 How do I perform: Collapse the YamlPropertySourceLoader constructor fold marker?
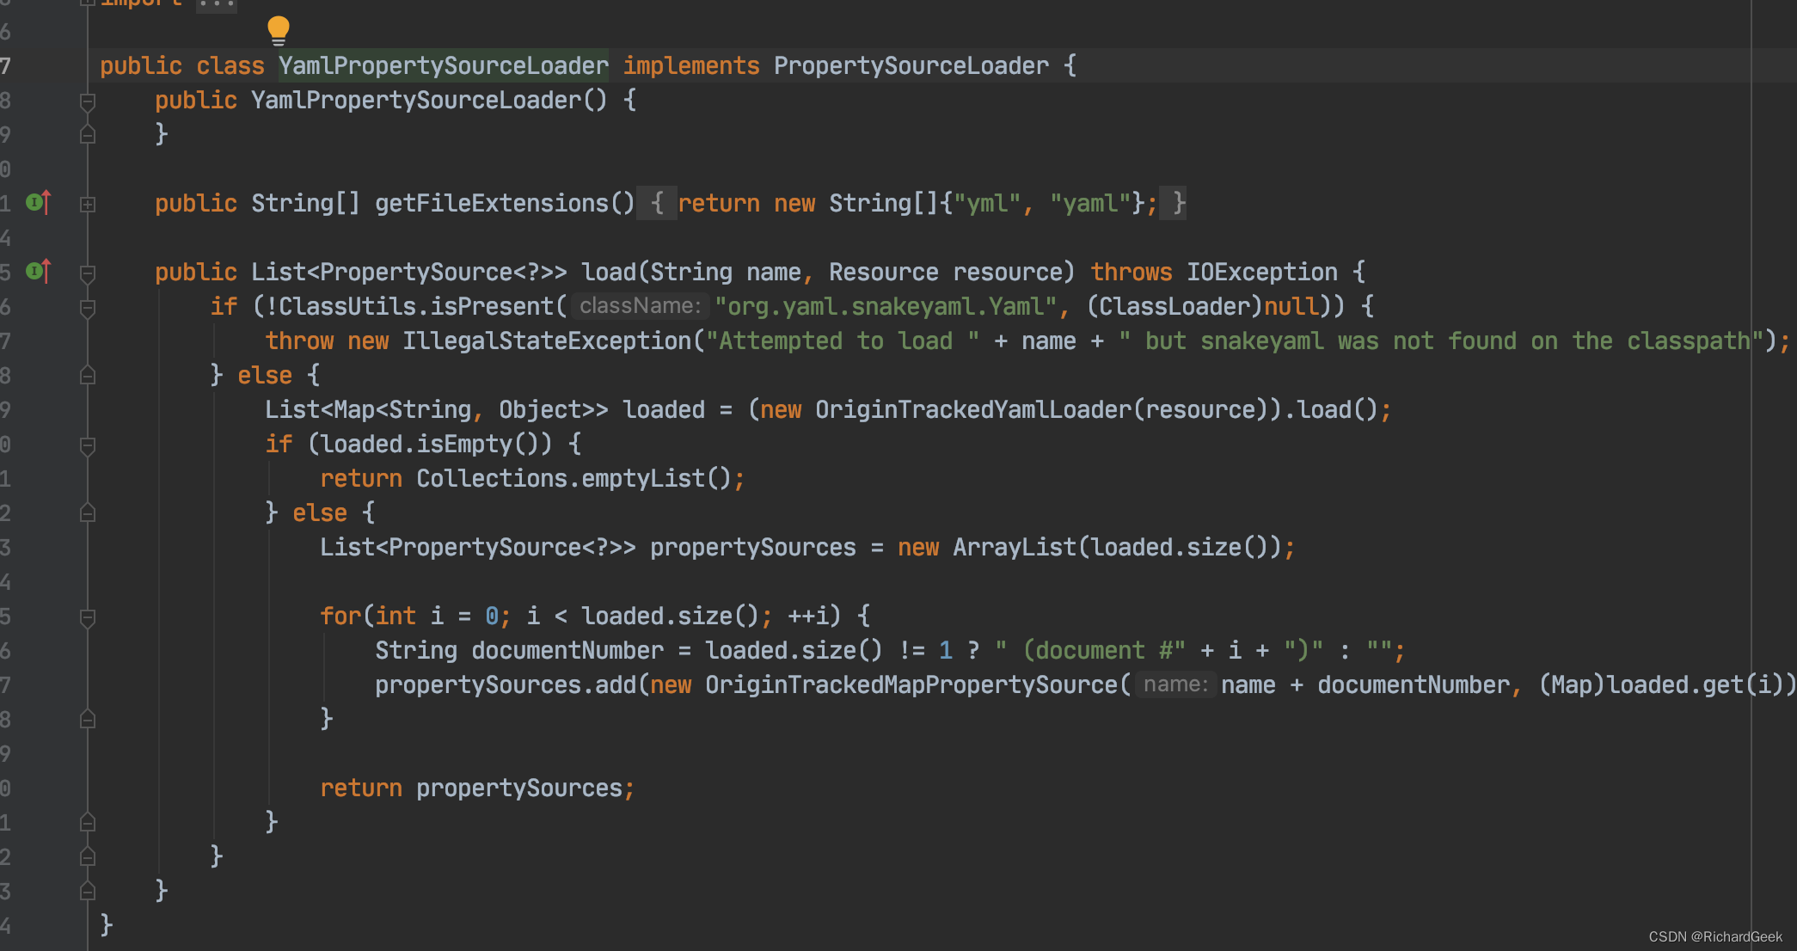pyautogui.click(x=88, y=101)
